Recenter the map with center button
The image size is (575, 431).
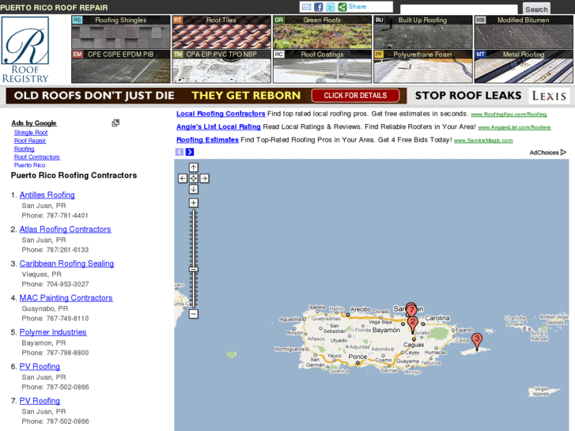pos(194,179)
